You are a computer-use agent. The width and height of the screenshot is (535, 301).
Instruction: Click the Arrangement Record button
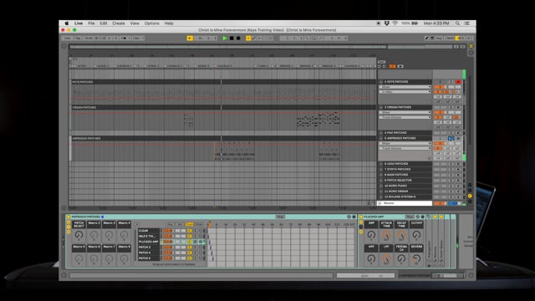pos(238,38)
